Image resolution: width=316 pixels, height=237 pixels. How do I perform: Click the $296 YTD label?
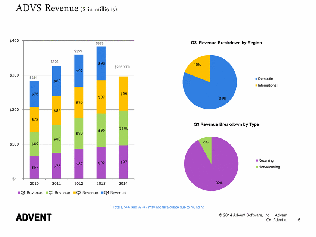coord(122,67)
